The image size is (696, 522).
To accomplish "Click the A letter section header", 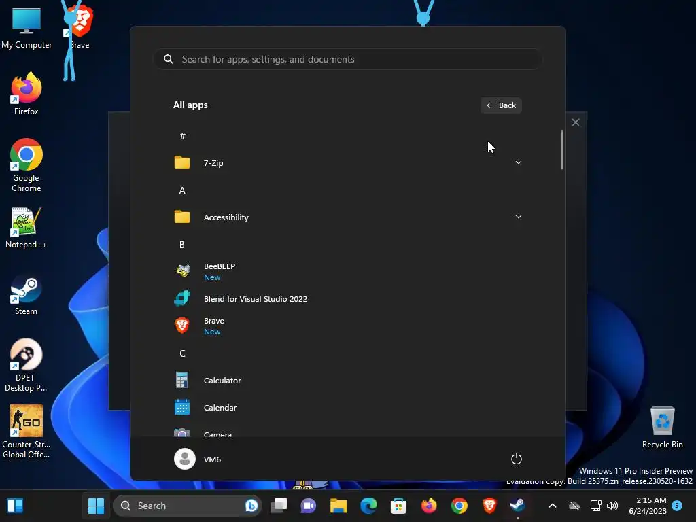I will pyautogui.click(x=182, y=190).
